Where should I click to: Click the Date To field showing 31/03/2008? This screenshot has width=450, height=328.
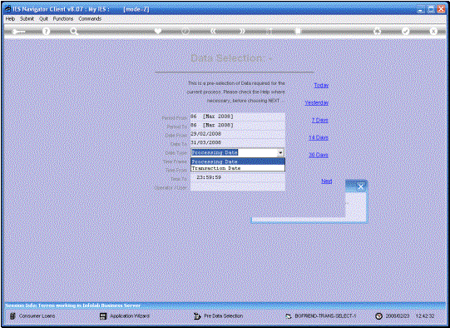pos(238,142)
